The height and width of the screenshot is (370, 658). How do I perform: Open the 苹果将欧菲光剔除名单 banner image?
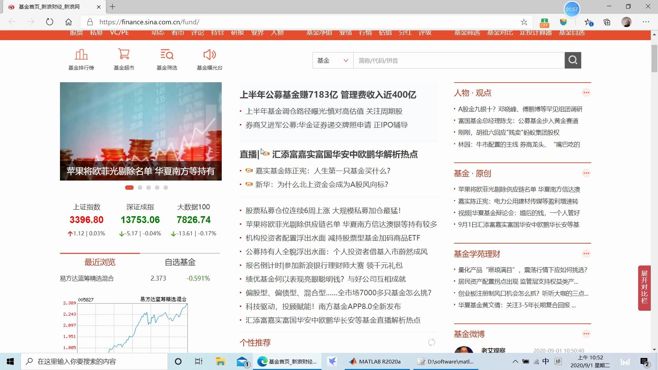[x=141, y=131]
